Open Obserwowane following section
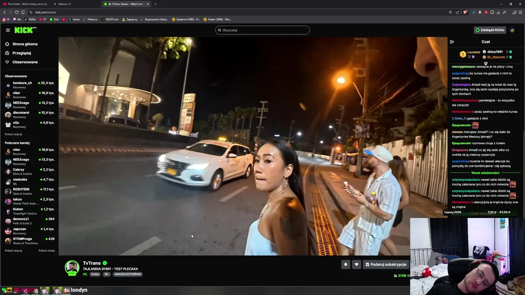Image resolution: width=525 pixels, height=295 pixels. point(25,62)
